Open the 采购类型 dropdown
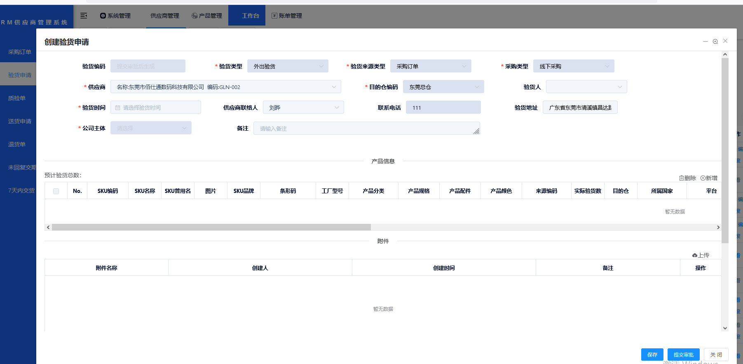 (574, 66)
